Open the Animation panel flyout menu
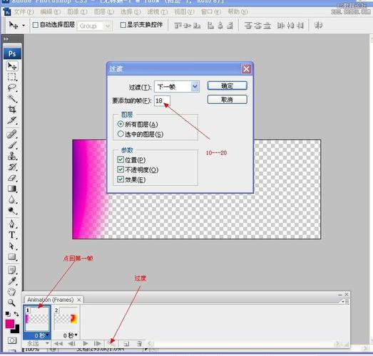This screenshot has height=356, width=373. 345,301
